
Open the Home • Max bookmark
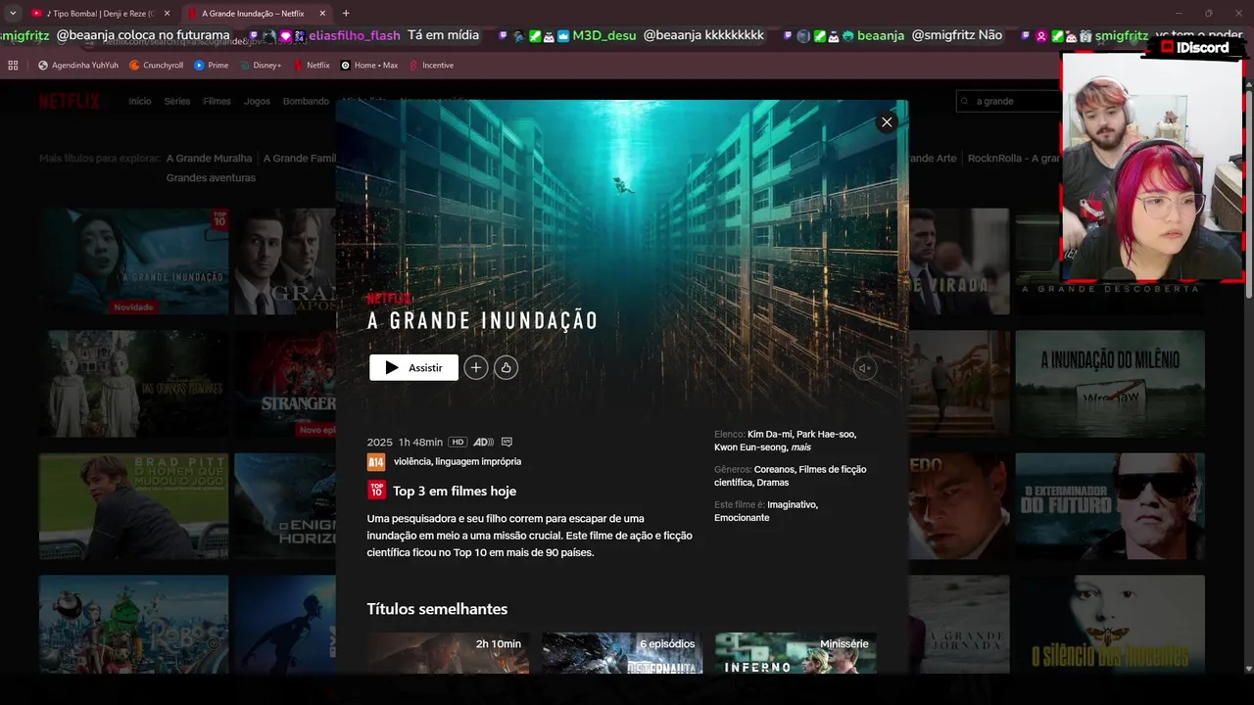pyautogui.click(x=369, y=66)
